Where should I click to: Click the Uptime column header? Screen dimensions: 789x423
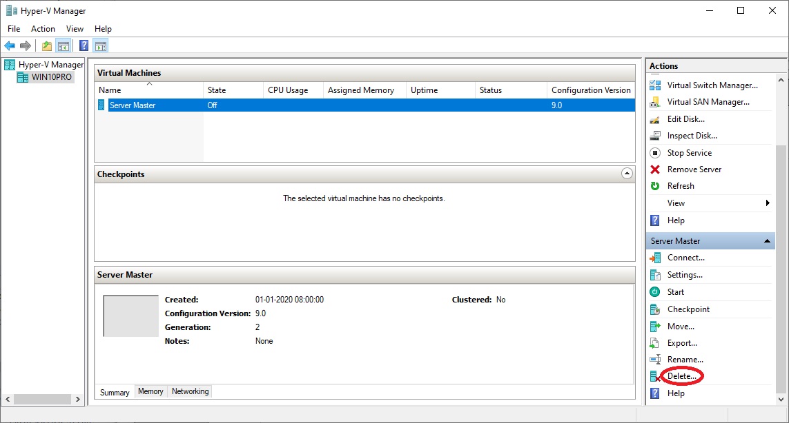coord(441,90)
